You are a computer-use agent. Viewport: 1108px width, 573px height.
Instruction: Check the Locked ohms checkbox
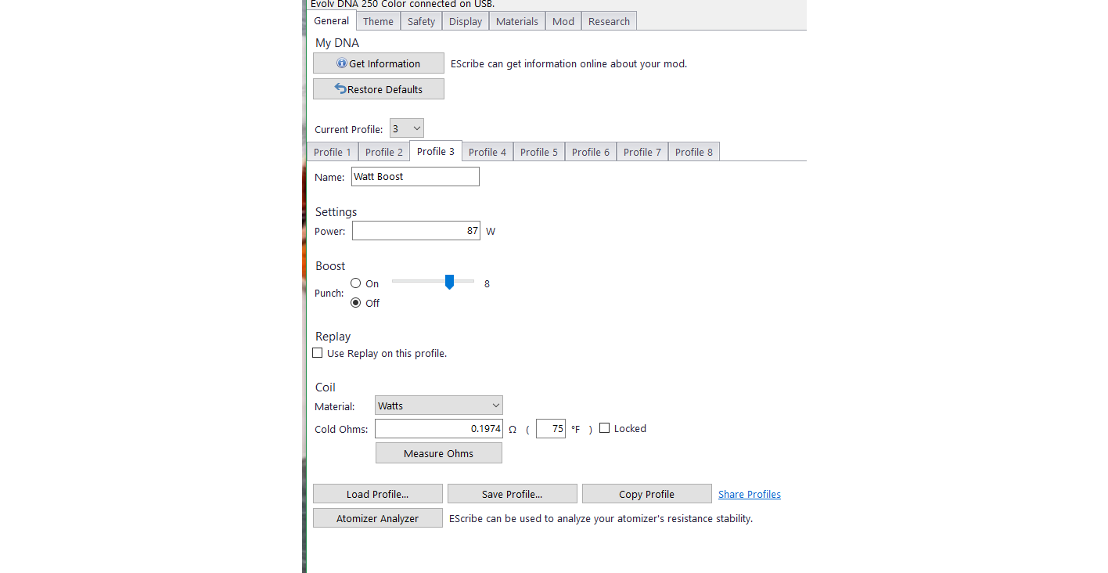tap(604, 428)
